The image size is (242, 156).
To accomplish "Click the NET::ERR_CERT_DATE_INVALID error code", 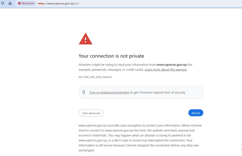I will tap(95, 77).
